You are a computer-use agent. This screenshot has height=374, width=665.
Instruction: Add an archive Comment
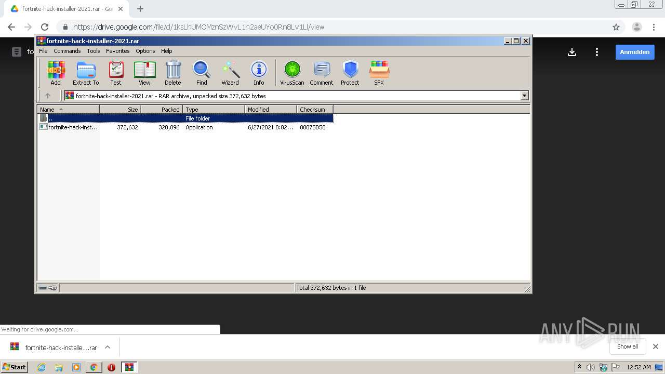[x=322, y=73]
